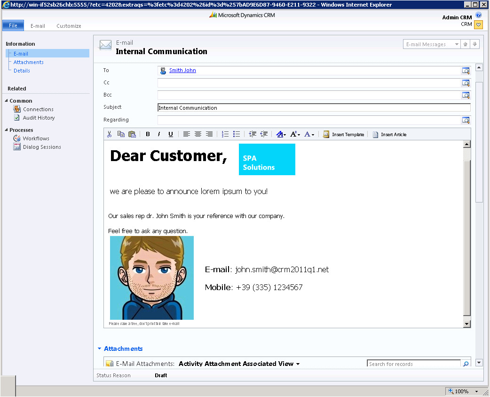Toggle bold formatting in editor toolbar
The width and height of the screenshot is (490, 397).
148,134
